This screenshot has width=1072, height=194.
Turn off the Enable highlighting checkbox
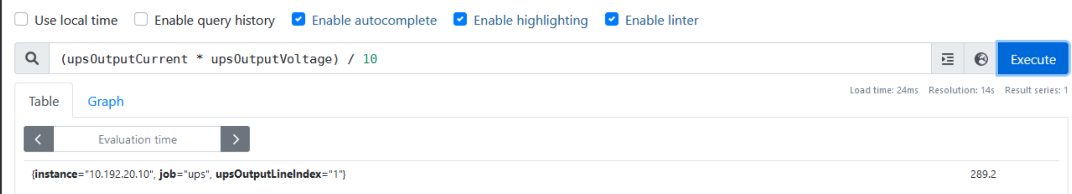click(460, 20)
